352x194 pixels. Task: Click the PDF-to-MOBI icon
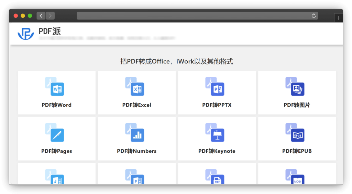pos(295,177)
